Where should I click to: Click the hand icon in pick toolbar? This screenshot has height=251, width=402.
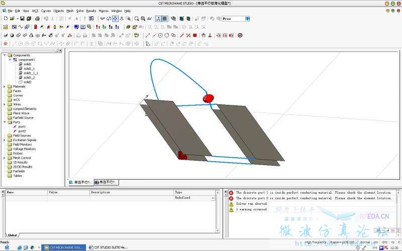(x=204, y=35)
